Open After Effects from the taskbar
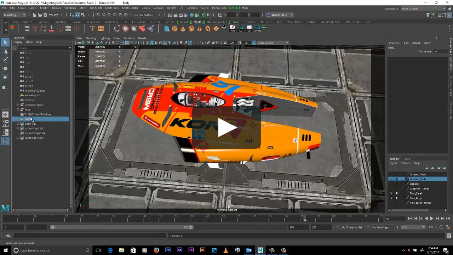The image size is (453, 255). pyautogui.click(x=179, y=250)
